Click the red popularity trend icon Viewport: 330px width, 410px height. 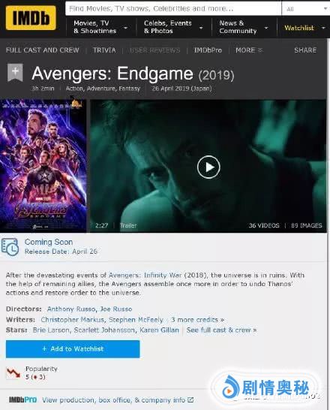(x=13, y=373)
